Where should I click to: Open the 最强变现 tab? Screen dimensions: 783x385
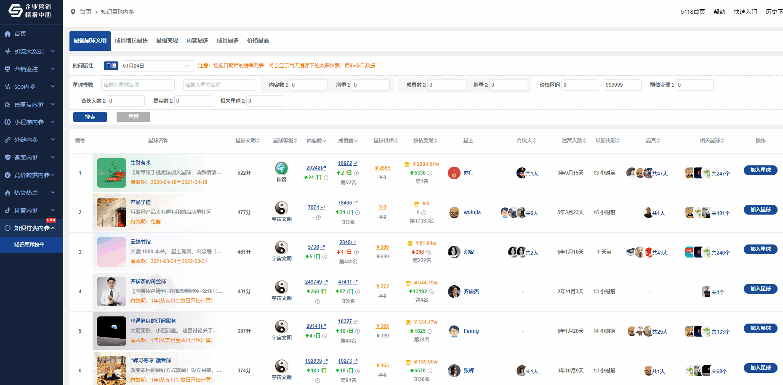167,40
